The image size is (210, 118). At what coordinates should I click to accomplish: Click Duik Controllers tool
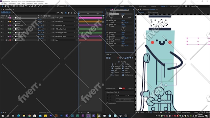coord(112,68)
